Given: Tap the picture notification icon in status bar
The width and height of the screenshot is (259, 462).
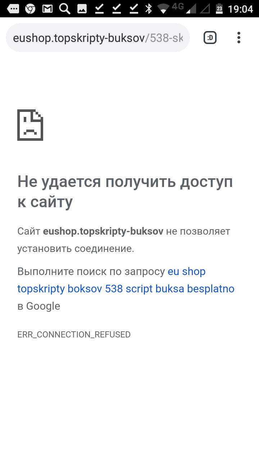Looking at the screenshot, I should (x=82, y=8).
